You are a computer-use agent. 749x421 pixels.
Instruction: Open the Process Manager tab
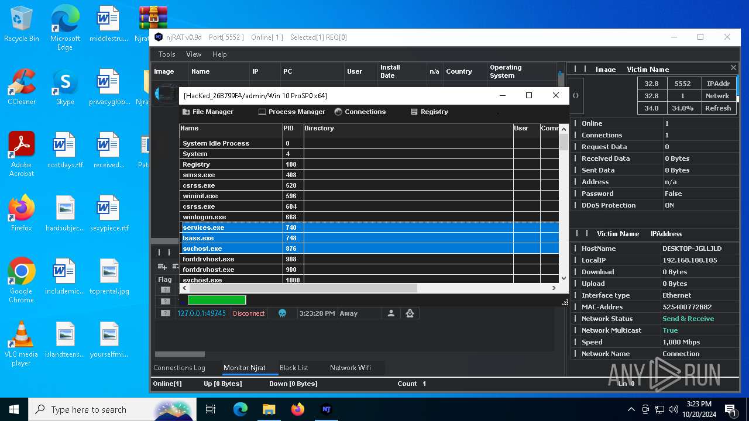click(x=291, y=112)
